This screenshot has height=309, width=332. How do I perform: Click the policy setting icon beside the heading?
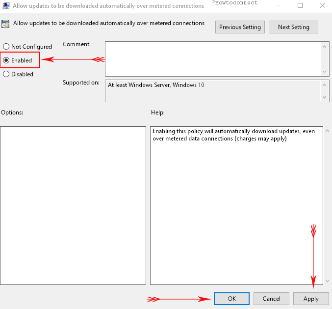click(5, 24)
